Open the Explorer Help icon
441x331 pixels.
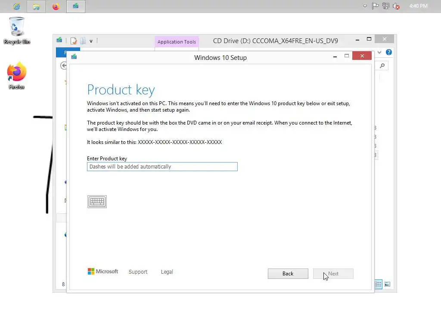389,52
